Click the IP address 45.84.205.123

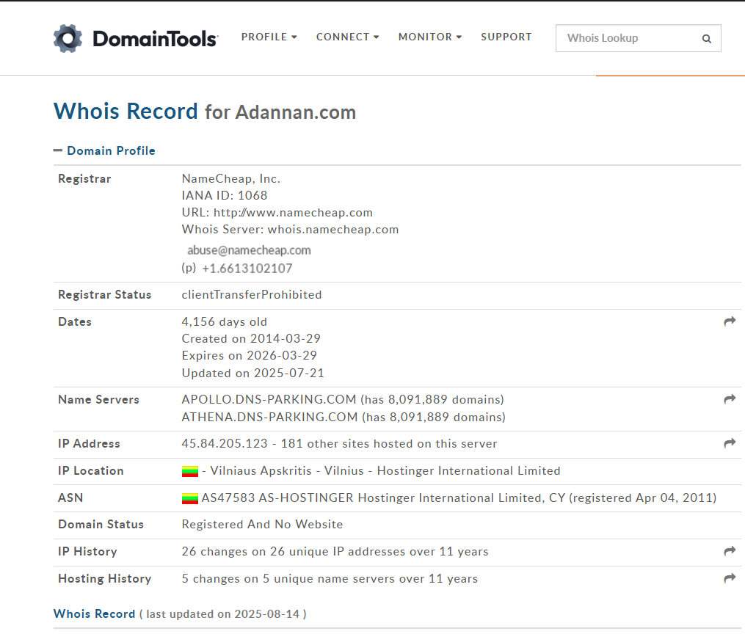click(225, 443)
